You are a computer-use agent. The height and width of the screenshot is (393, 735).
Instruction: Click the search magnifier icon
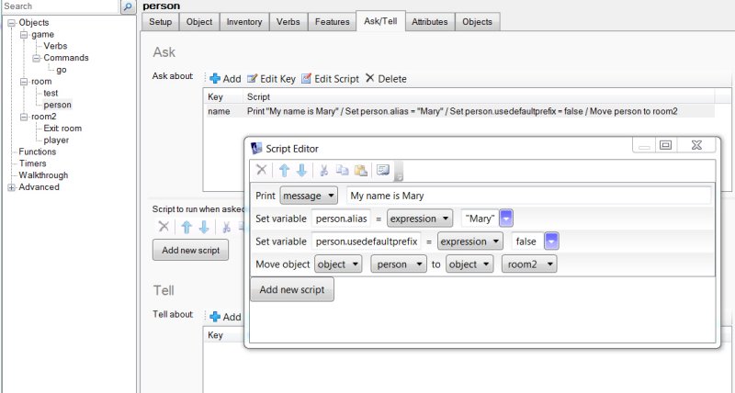[x=128, y=6]
